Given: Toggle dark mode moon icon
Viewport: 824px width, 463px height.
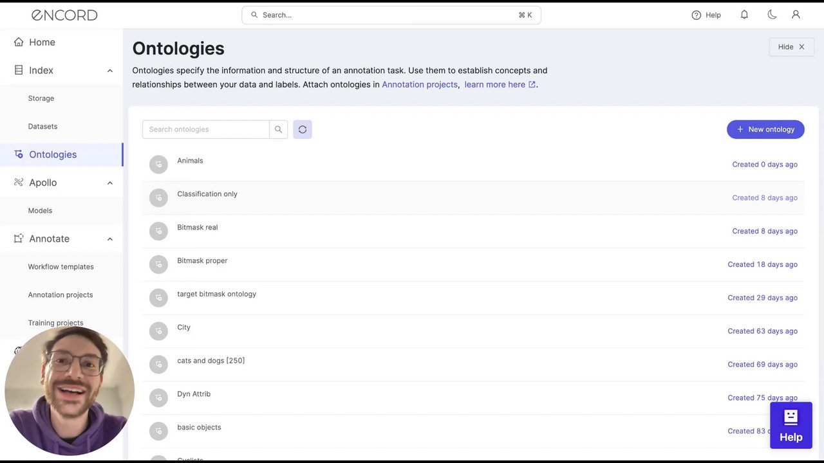Looking at the screenshot, I should 772,15.
